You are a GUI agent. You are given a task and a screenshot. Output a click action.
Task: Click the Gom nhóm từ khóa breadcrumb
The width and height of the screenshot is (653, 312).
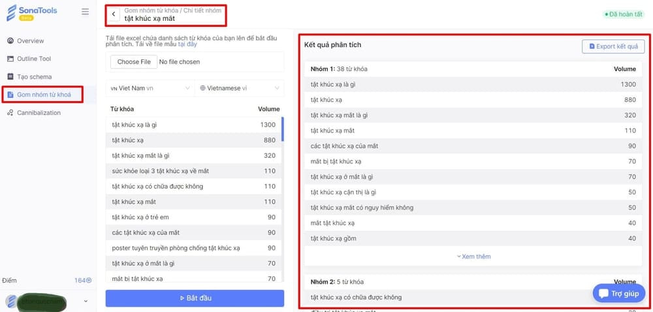(x=151, y=10)
